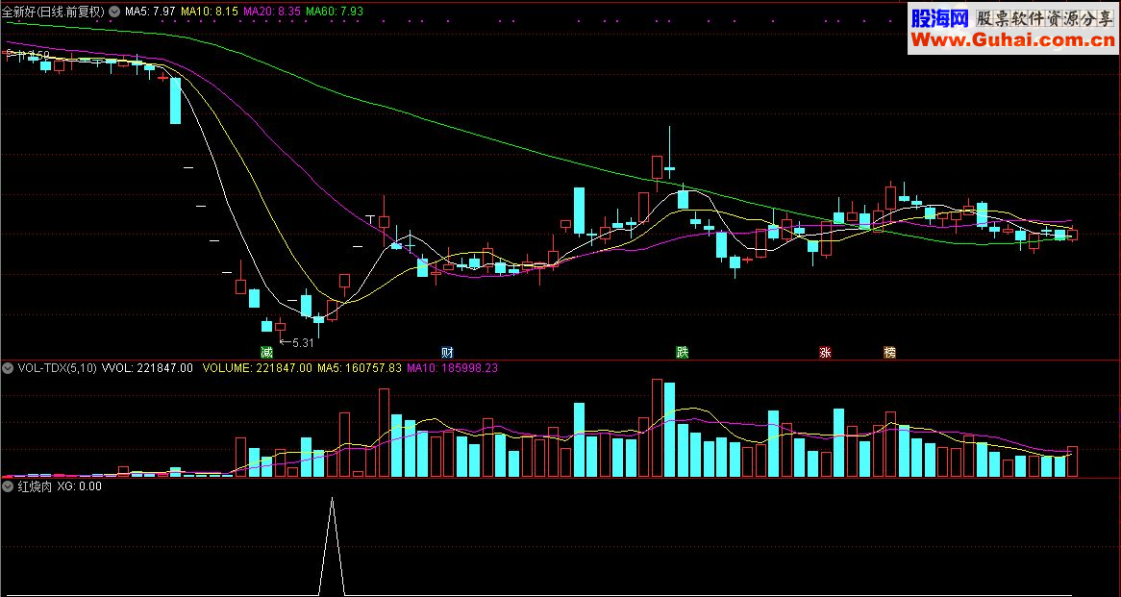Select the MA60: 7.93 legend label
The width and height of the screenshot is (1121, 597).
coord(334,12)
